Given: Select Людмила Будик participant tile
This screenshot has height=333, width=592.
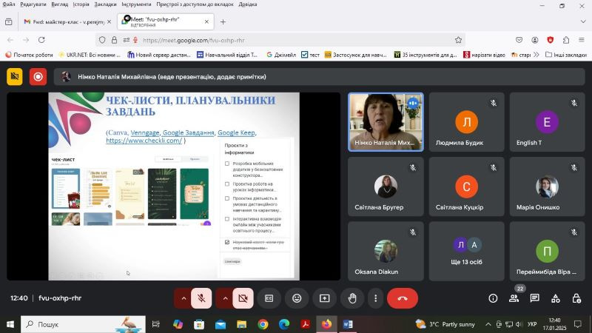Looking at the screenshot, I should (x=466, y=122).
